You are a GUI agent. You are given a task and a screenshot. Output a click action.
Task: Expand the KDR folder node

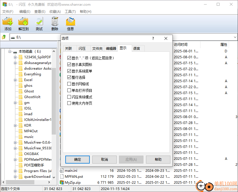point(15,125)
